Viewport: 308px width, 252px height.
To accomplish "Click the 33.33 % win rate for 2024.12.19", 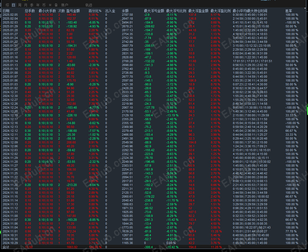I will [291, 115].
